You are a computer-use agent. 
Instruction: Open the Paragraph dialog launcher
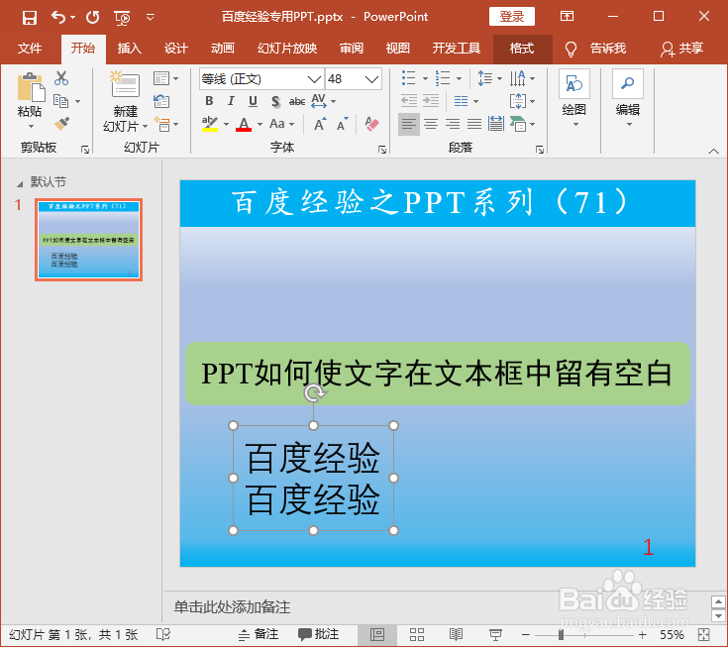540,150
